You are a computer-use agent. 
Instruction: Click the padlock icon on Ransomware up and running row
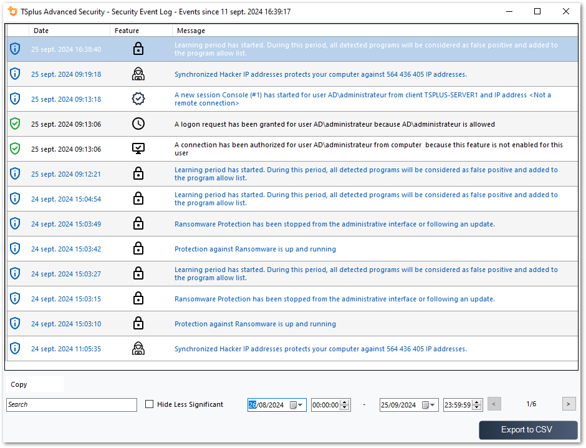point(138,248)
